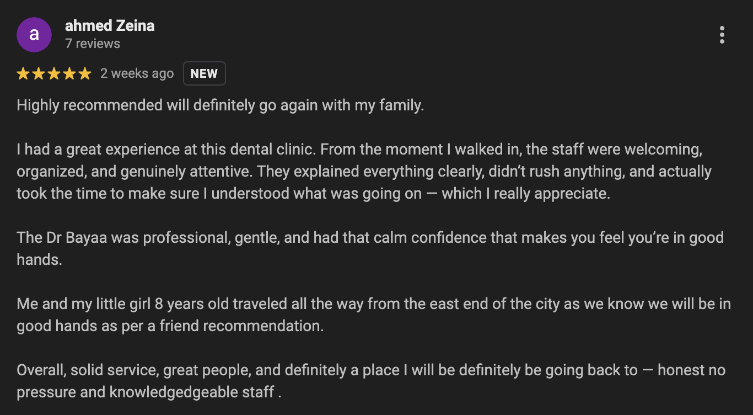Screen dimensions: 753x415
Task: View the reviewer's "7 reviews" link
Action: coord(93,44)
